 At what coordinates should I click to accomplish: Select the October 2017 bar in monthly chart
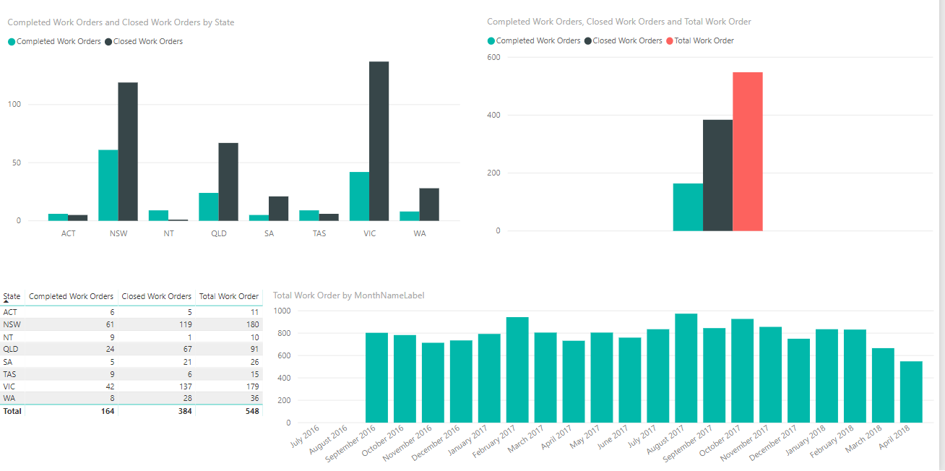[743, 371]
